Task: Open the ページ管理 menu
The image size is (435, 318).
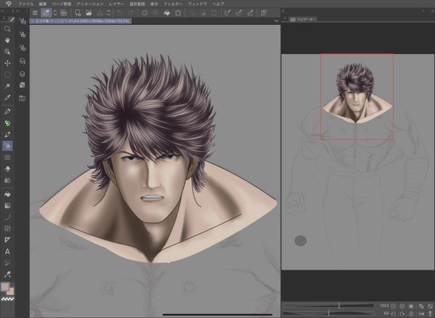Action: coord(61,4)
